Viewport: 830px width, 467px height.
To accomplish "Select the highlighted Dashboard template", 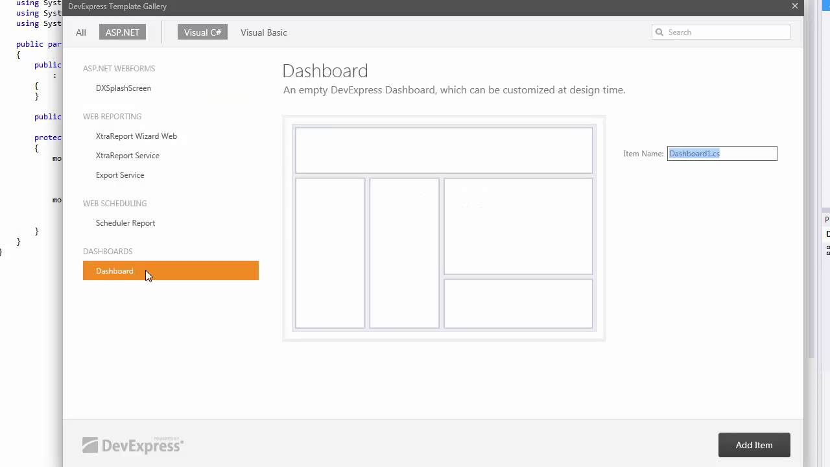I will tap(171, 270).
